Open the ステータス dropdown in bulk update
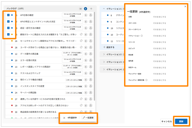This screenshot has width=192, height=128. click(159, 23)
